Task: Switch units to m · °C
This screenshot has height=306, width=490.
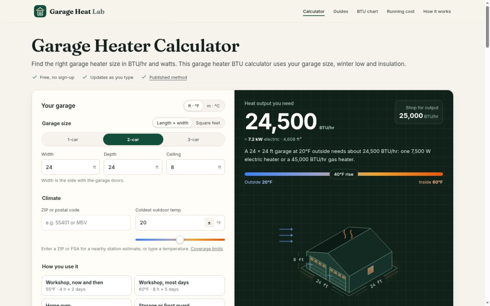Action: (x=213, y=106)
